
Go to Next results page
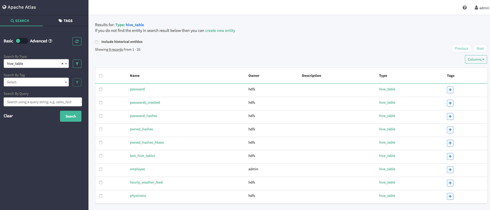tap(480, 49)
